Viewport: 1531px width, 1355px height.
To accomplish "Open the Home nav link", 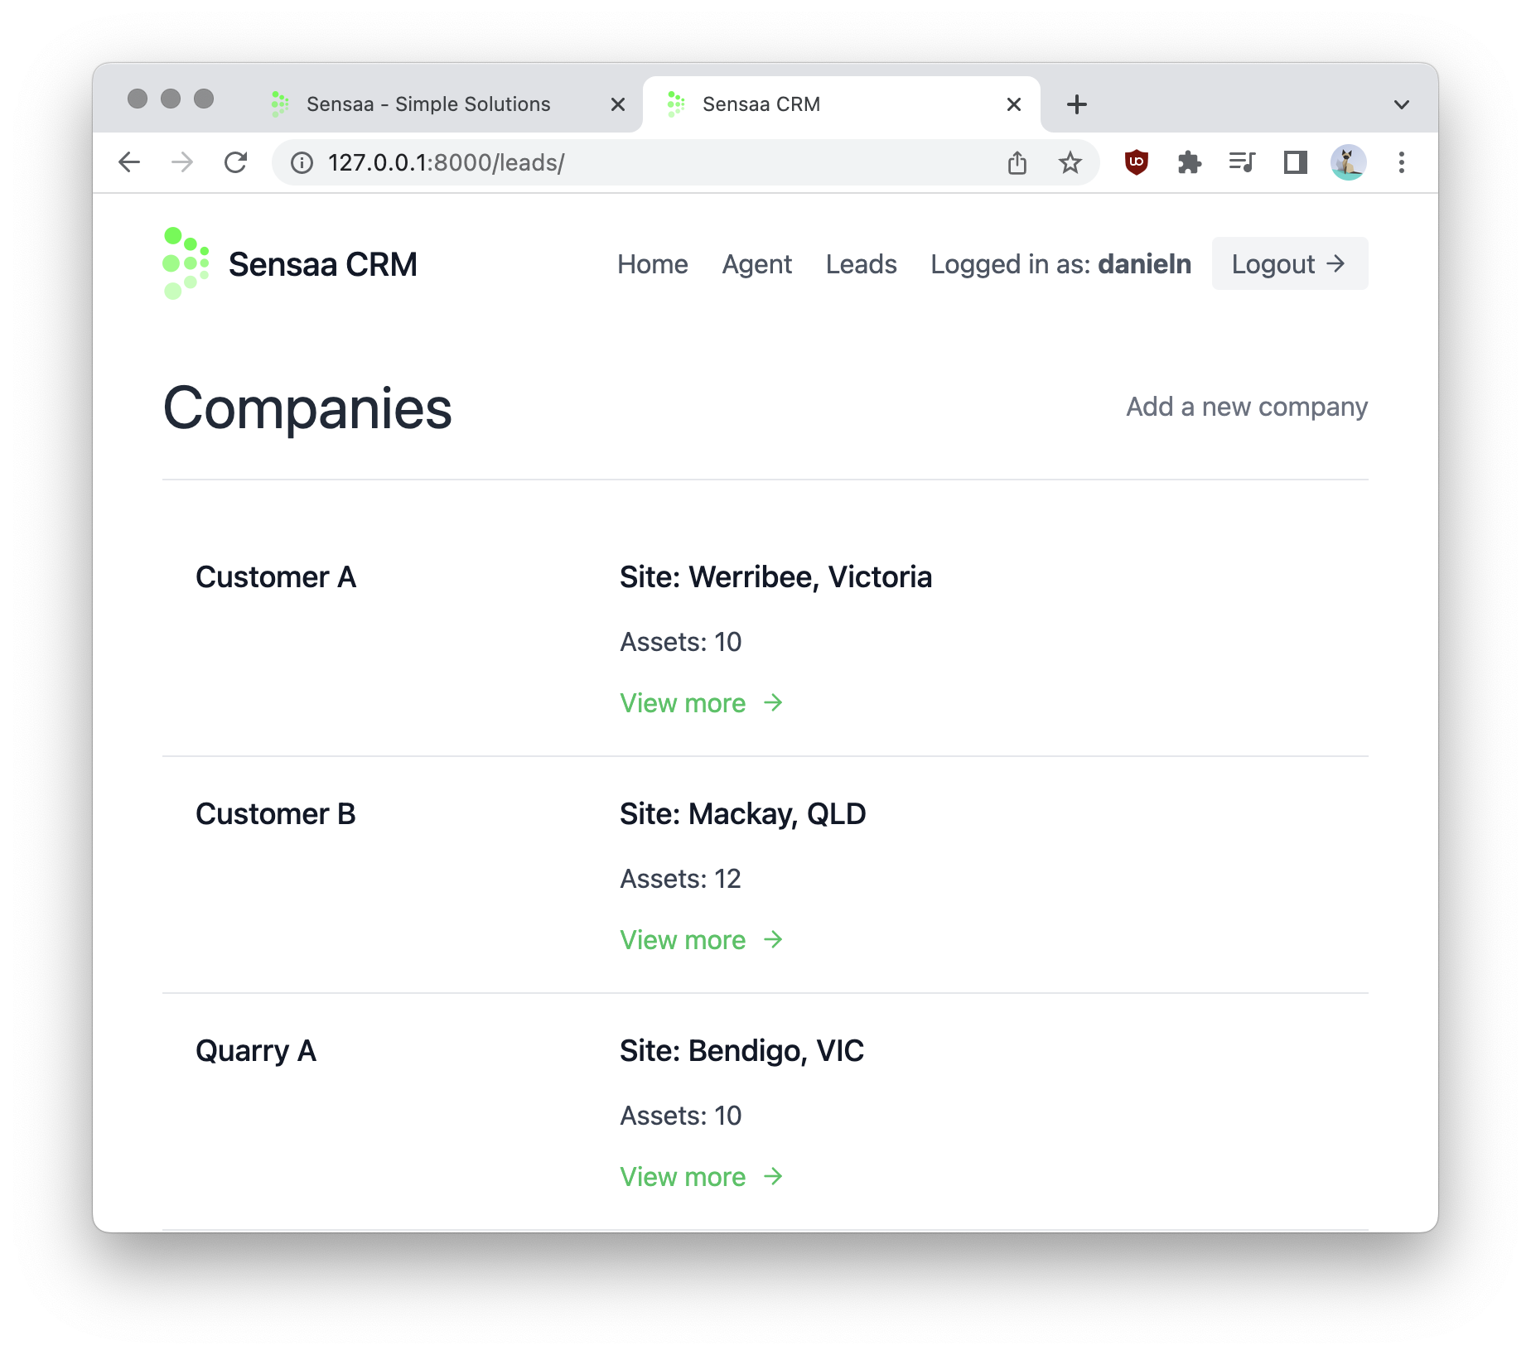I will click(x=653, y=264).
